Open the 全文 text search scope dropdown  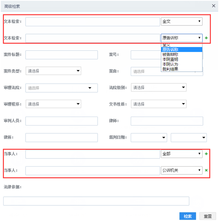(x=182, y=22)
